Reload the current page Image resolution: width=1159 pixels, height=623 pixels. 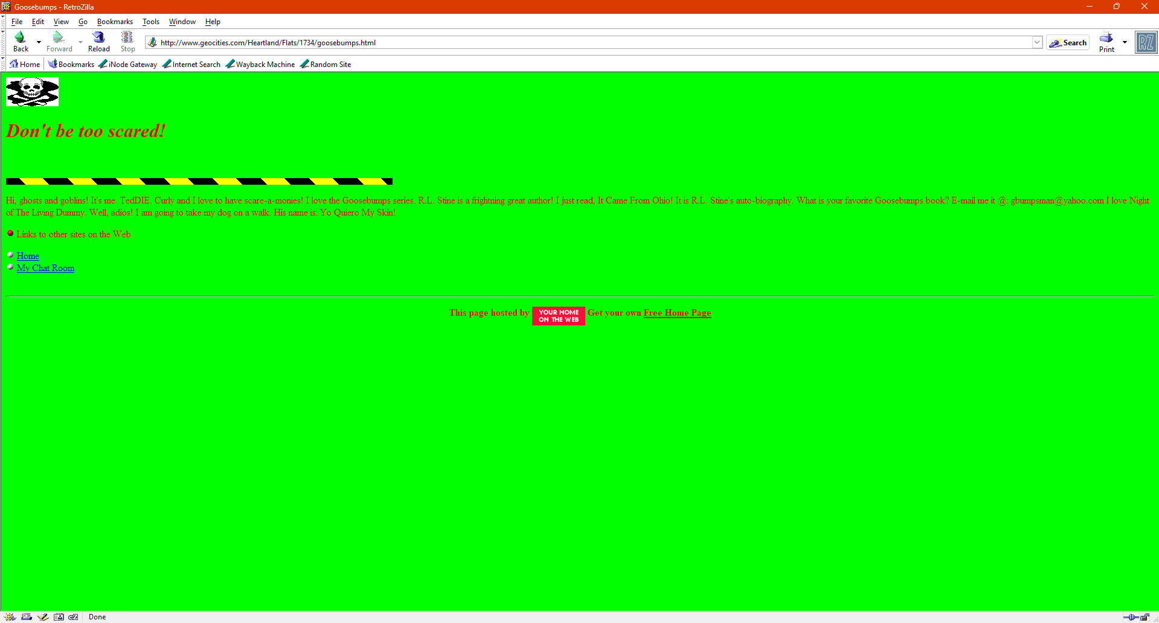click(99, 42)
